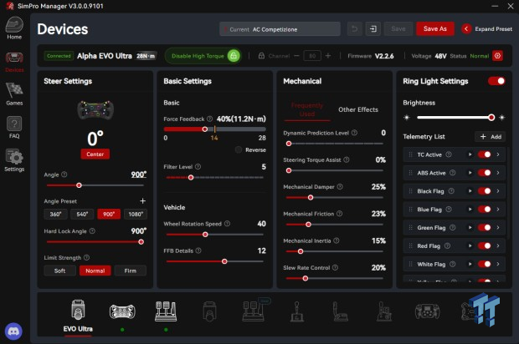Viewport: 519px width, 344px height.
Task: Toggle the Disable High Torque switch
Action: click(234, 56)
